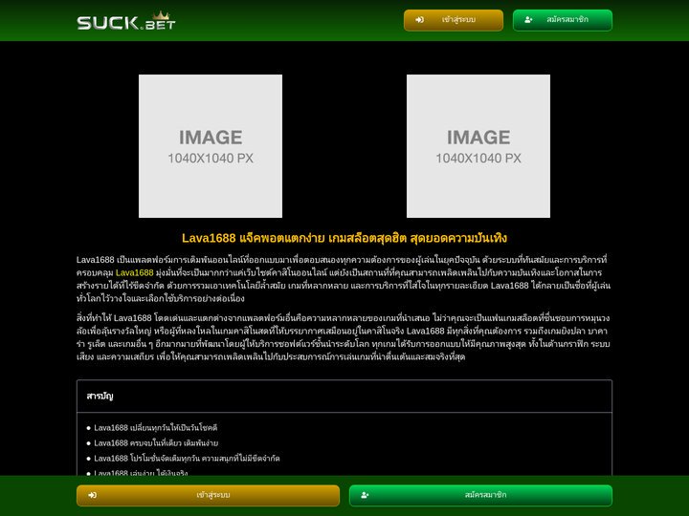Open contents link Lava1688 เปลี่ยนทุกวันให้เป็นวันโชคดี
The height and width of the screenshot is (516, 689).
pos(156,427)
